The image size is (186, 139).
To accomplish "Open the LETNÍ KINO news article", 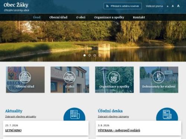I will 13,130.
